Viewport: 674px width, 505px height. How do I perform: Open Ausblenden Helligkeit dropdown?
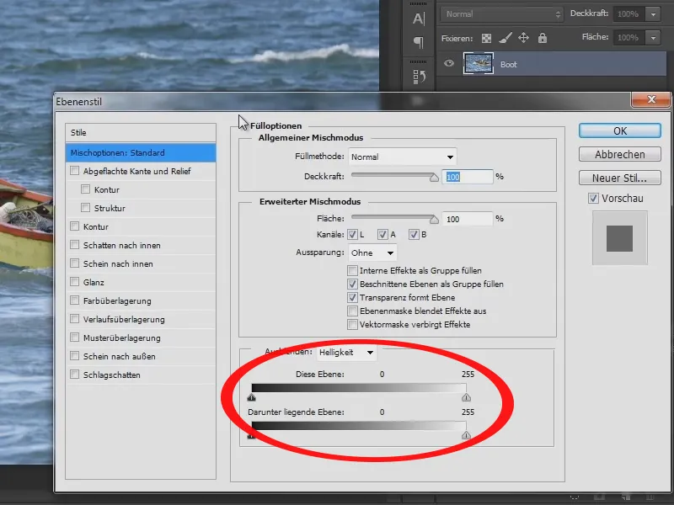[346, 352]
